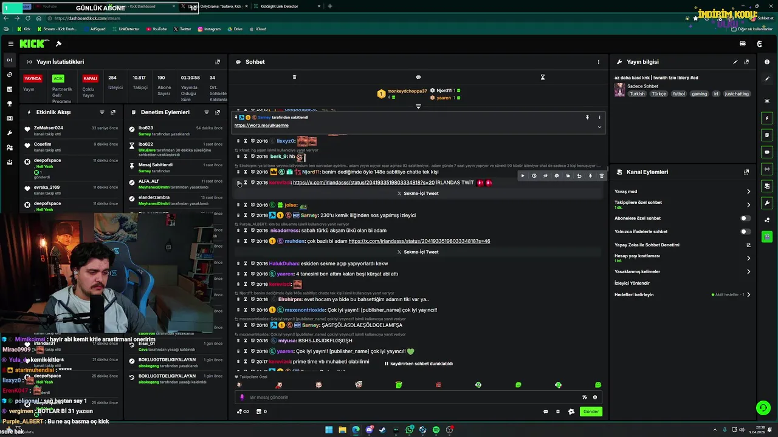Collapse the leaderboard with down arrow
This screenshot has height=437, width=778.
point(418,106)
